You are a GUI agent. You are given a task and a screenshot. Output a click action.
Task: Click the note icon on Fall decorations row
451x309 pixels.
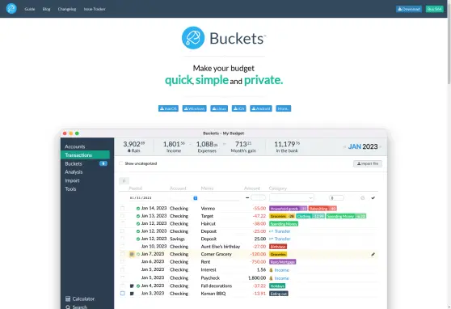click(x=132, y=286)
